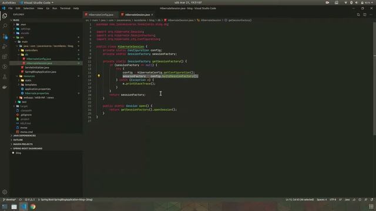Select the blog app in Spring-Boot Dashboard
This screenshot has height=211, width=376.
46,153
